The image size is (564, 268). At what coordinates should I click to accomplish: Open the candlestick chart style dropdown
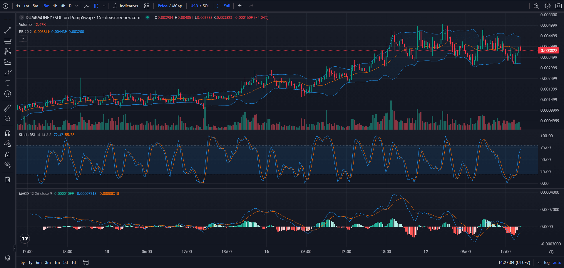pyautogui.click(x=104, y=6)
